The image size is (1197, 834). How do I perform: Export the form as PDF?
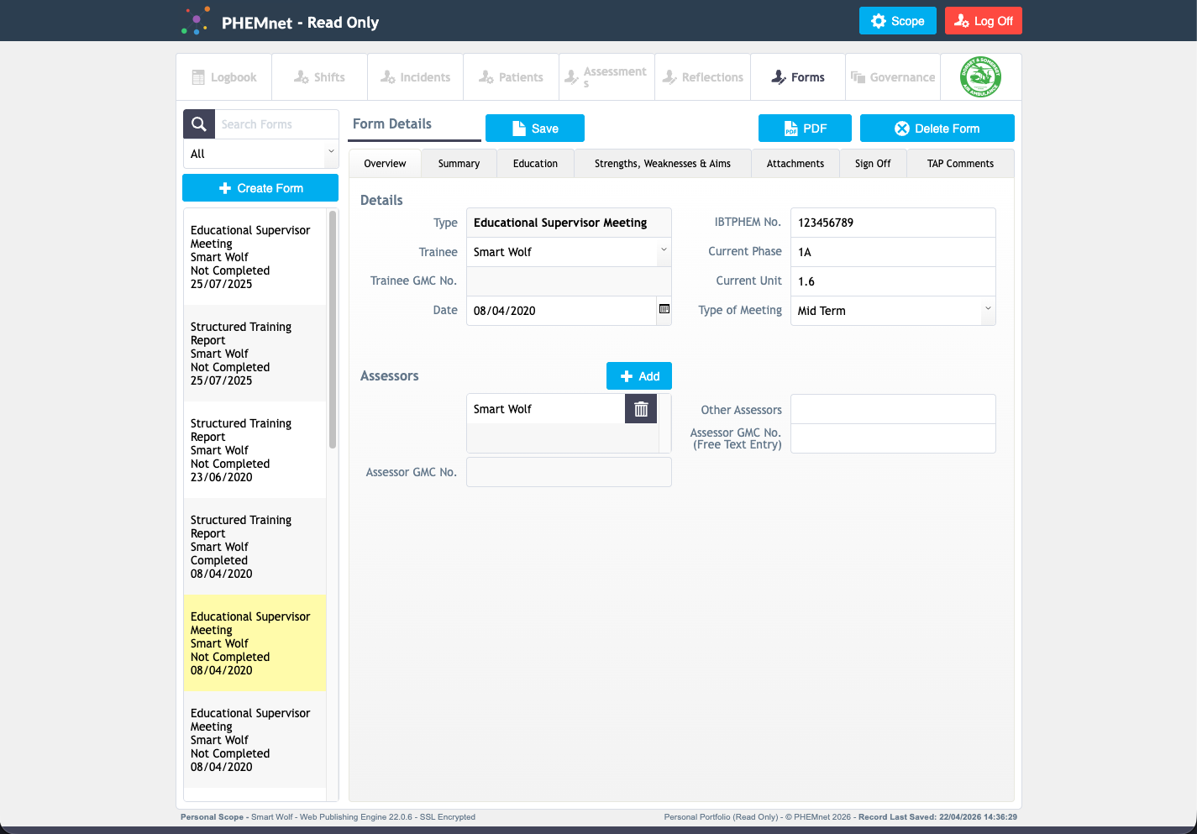805,129
